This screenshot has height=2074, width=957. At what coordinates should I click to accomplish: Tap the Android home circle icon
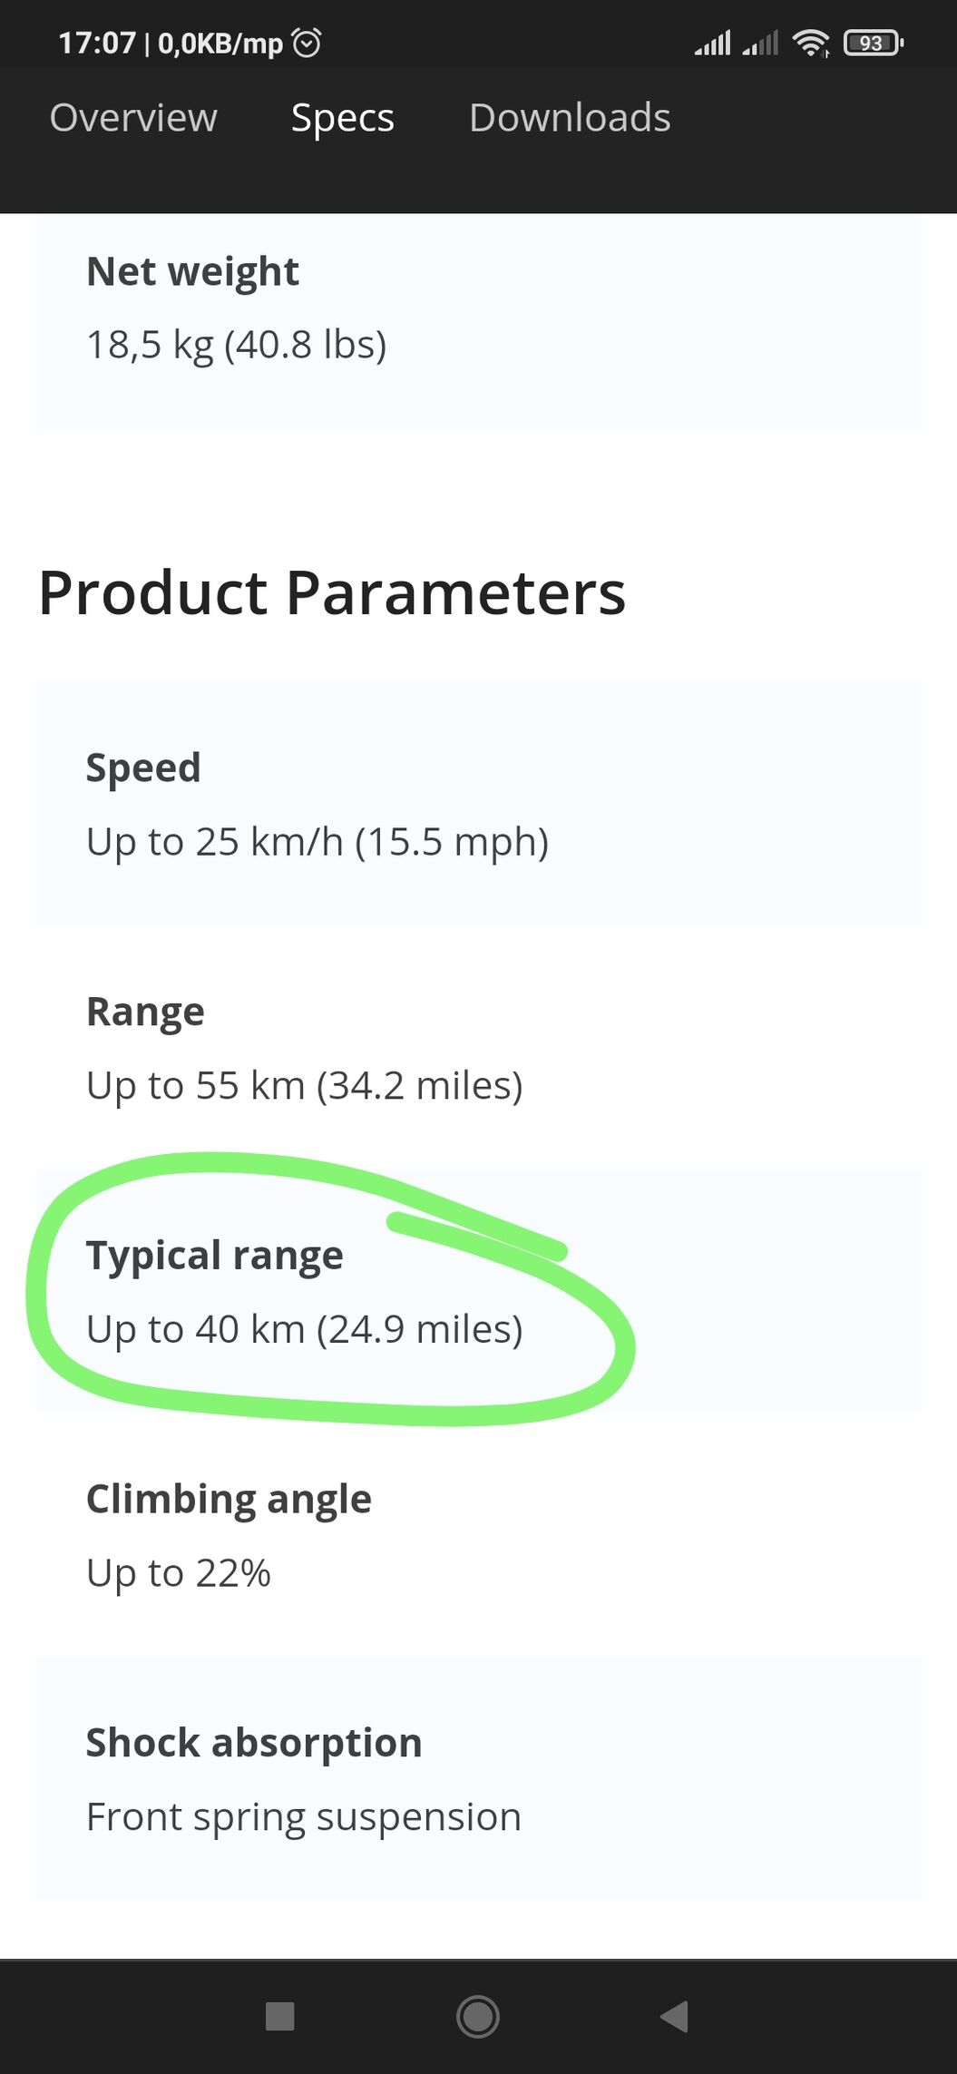478,2016
